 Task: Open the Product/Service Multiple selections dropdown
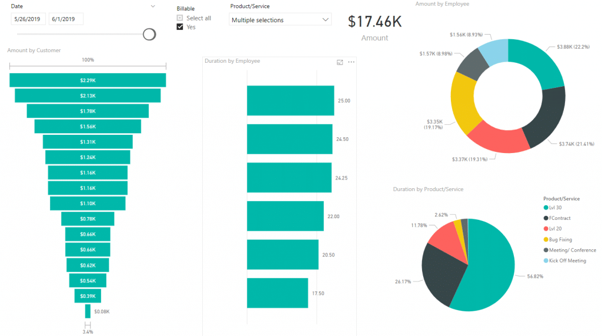pyautogui.click(x=280, y=20)
